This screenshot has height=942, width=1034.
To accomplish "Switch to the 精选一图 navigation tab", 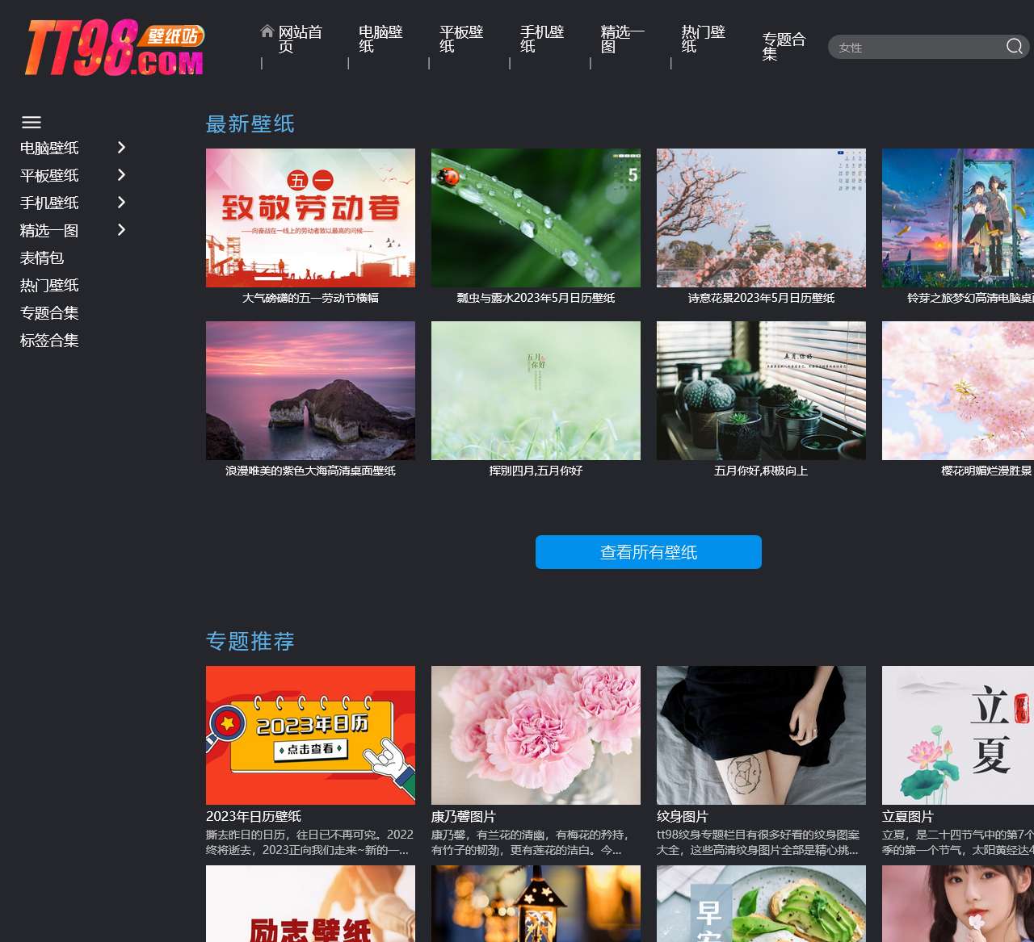I will pyautogui.click(x=622, y=39).
